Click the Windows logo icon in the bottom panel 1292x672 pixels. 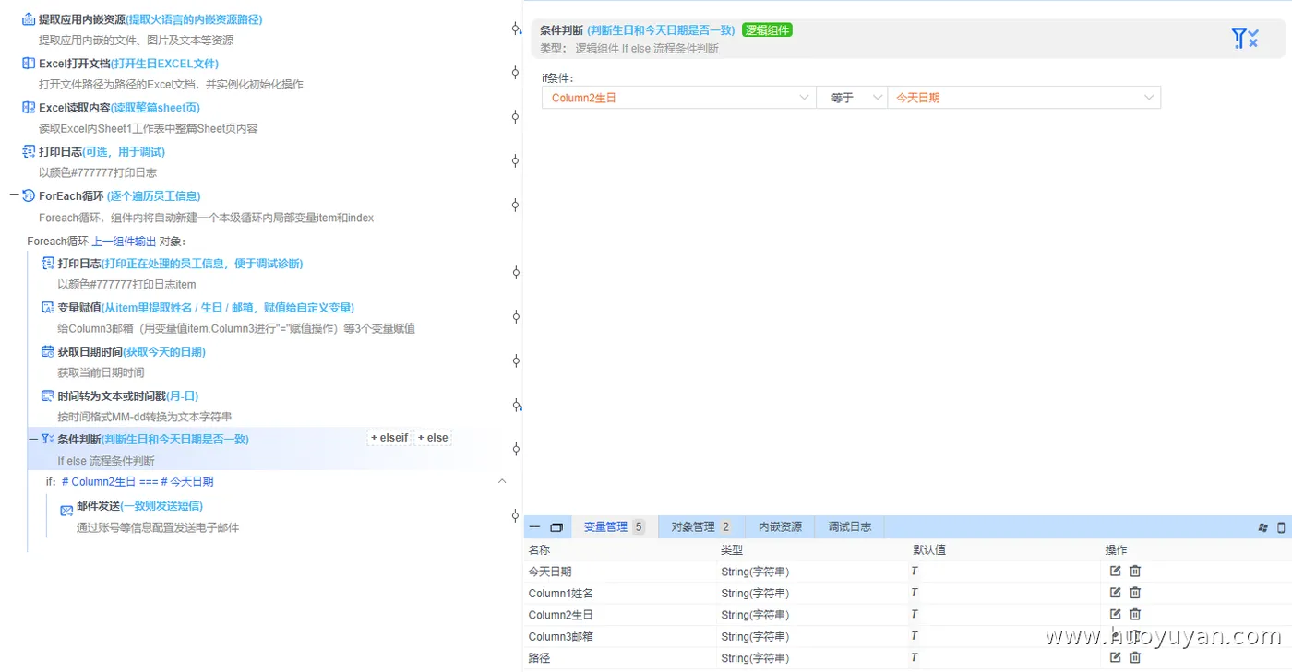pyautogui.click(x=1263, y=527)
